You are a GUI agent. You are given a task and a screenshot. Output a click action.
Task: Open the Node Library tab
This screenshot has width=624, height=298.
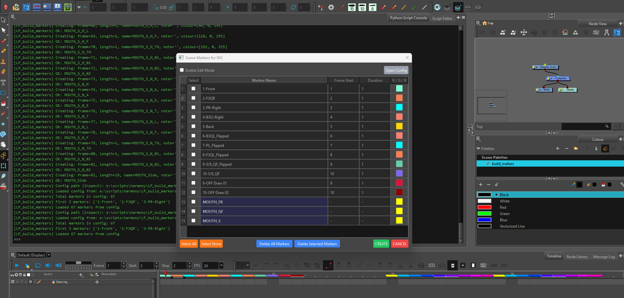[577, 257]
